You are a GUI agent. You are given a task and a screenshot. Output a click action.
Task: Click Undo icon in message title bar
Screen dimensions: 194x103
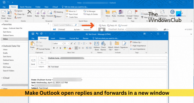point(37,34)
